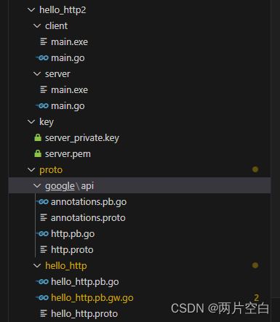Select main.exe under server folder

pos(69,90)
